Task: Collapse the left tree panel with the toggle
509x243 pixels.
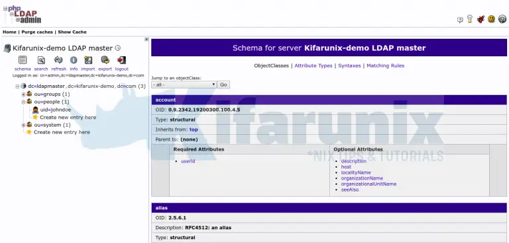Action: pyautogui.click(x=146, y=40)
